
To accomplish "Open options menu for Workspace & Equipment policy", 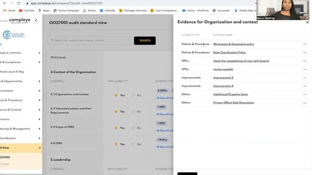I will [x=305, y=44].
